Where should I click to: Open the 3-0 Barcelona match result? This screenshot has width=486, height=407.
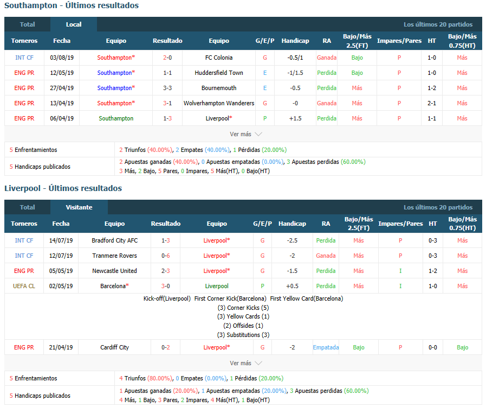point(165,286)
